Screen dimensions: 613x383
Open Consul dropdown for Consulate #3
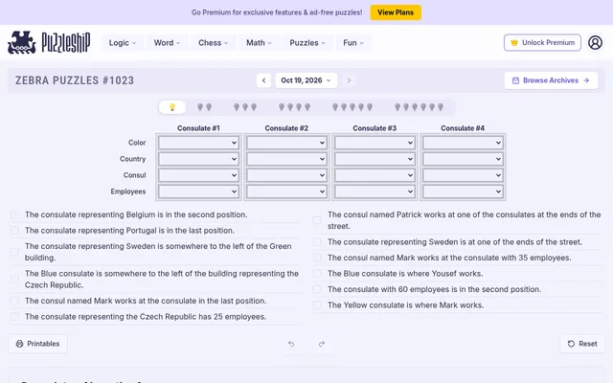pyautogui.click(x=375, y=175)
